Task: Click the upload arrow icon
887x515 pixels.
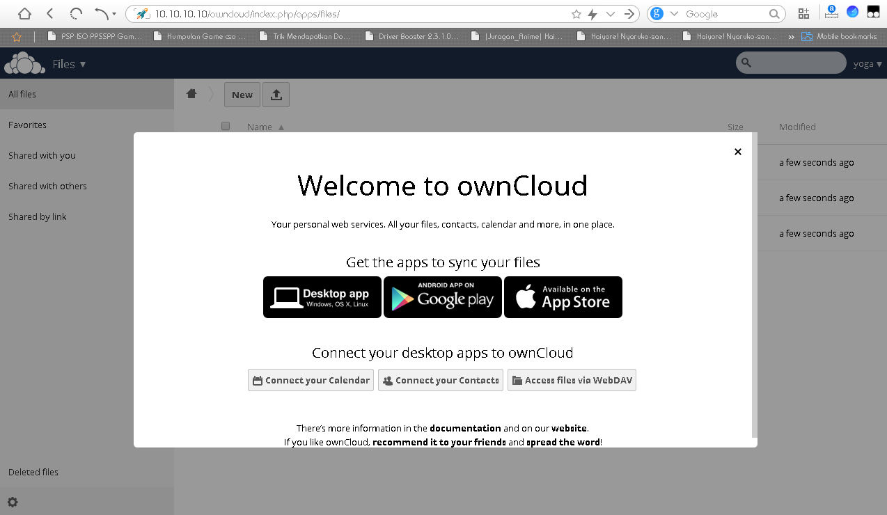Action: point(276,95)
